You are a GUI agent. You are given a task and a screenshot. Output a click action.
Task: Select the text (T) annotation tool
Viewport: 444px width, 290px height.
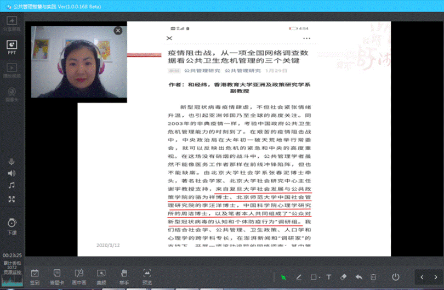click(x=329, y=277)
